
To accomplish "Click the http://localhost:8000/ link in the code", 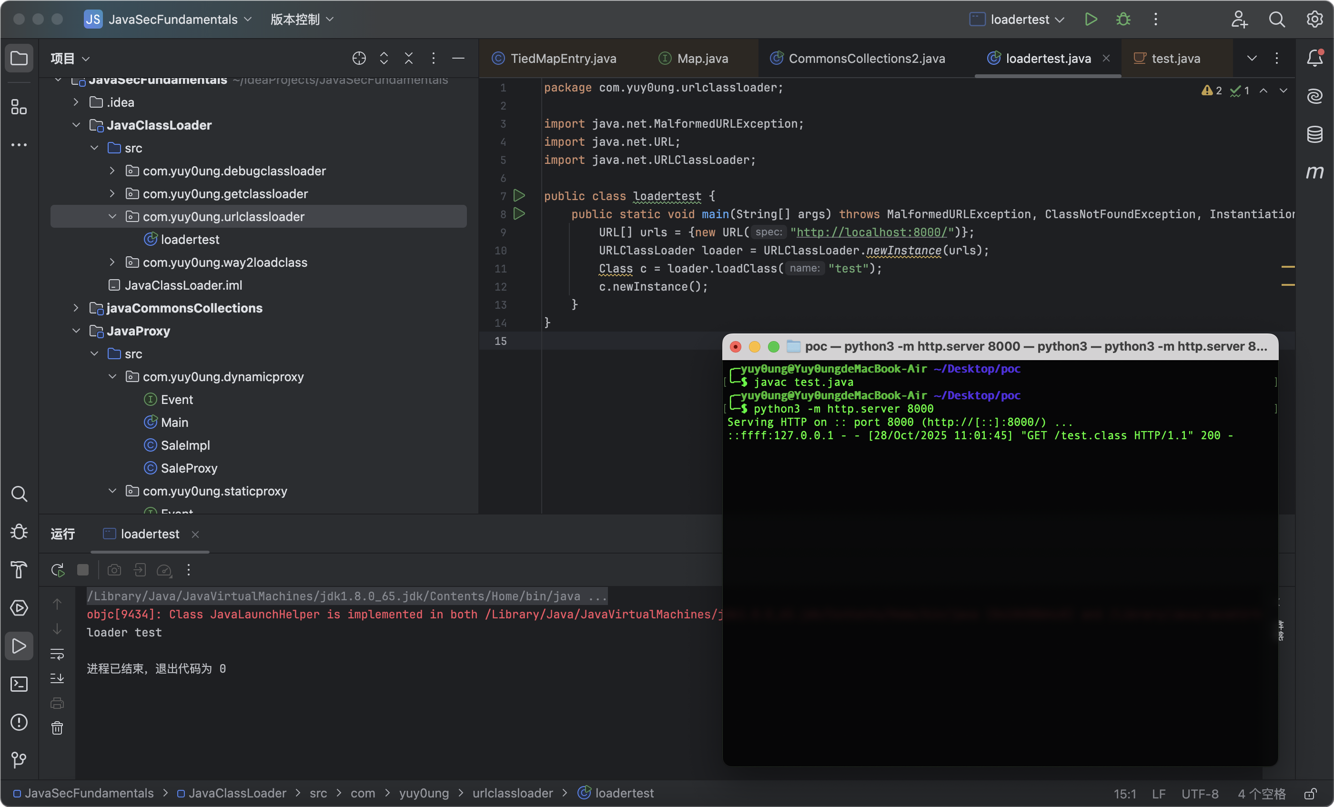I will click(872, 232).
